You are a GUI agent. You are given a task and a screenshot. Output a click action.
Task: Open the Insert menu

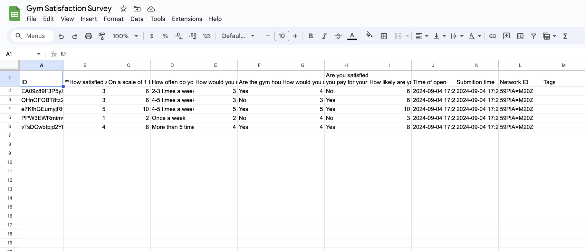pos(89,19)
